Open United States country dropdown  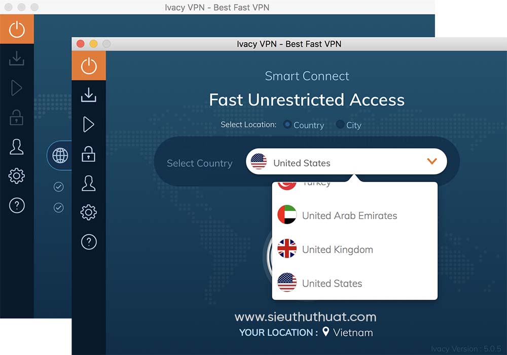(346, 161)
